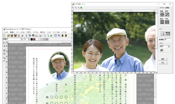The image size is (175, 104).
Task: Copy selection with the Copy icon
Action: [x=30, y=36]
